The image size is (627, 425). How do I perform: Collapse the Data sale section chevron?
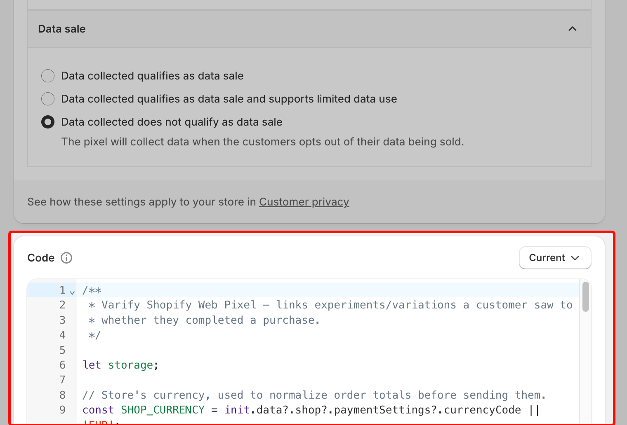pyautogui.click(x=573, y=29)
